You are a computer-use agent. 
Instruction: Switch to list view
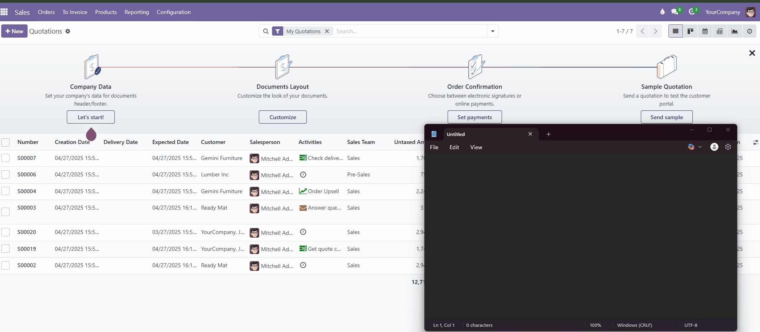point(676,31)
